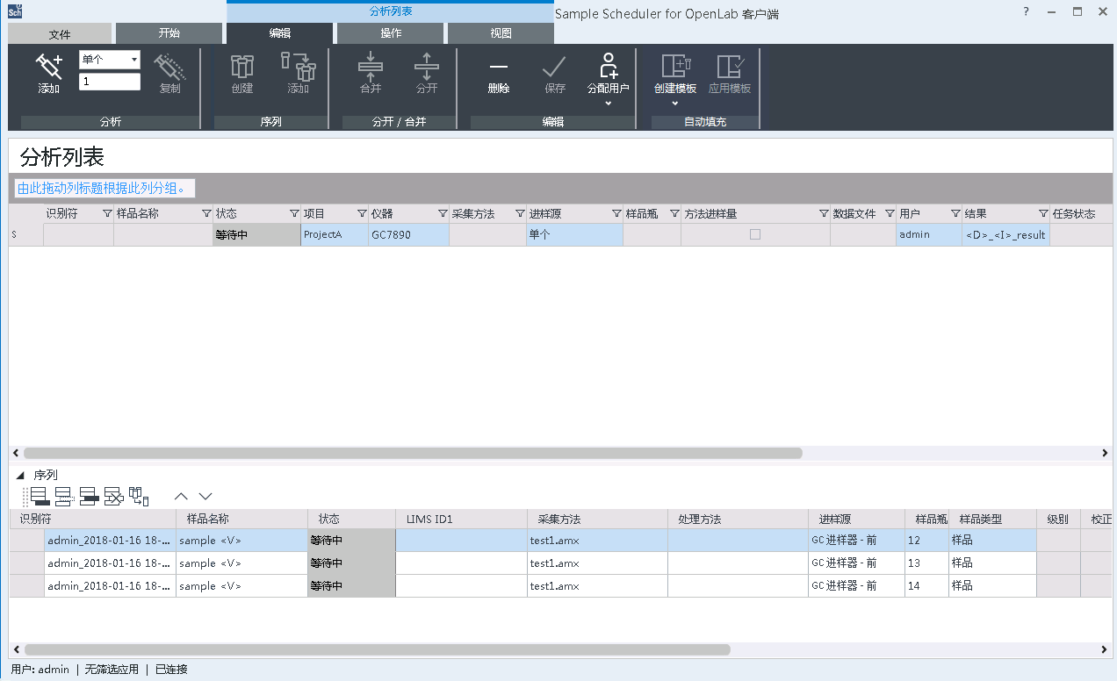Click the upper grid horizontal scrollbar thumb
Viewport: 1117px width, 681px height.
414,453
